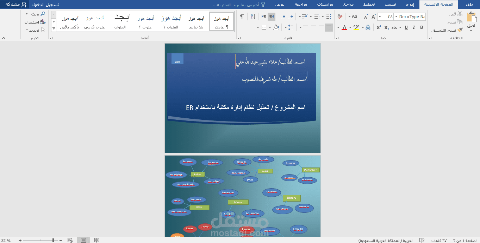Viewport: 480px width, 243px height.
Task: Click the Center alignment icon
Action: tap(321, 27)
